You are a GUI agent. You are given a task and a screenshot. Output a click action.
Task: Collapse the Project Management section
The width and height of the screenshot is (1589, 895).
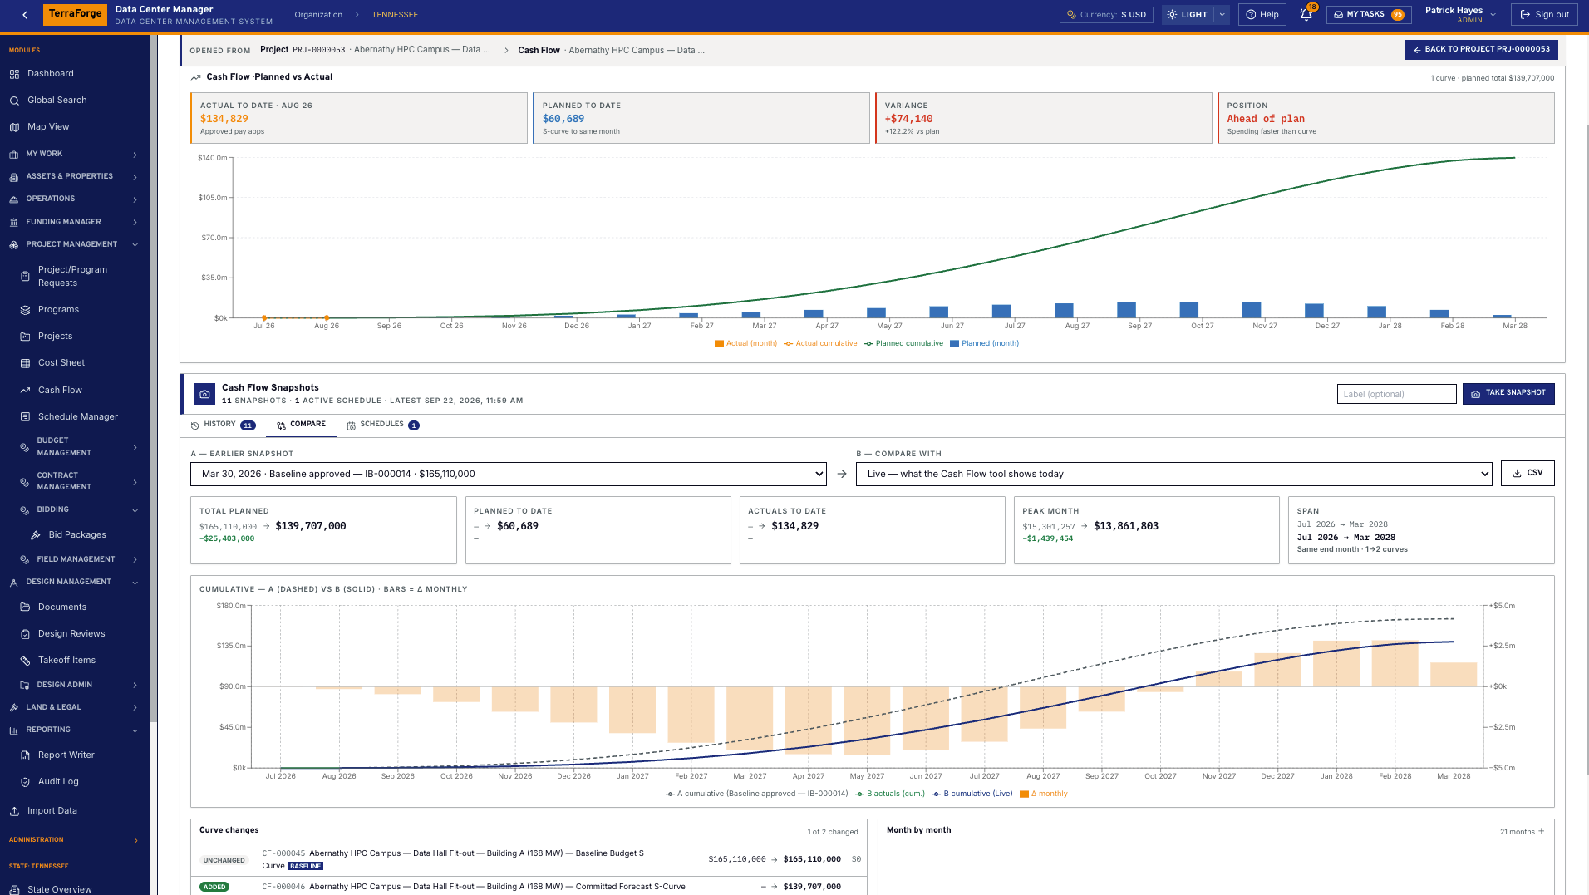coord(75,244)
